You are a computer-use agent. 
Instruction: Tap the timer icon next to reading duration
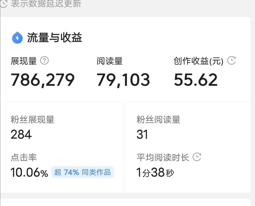tap(197, 157)
